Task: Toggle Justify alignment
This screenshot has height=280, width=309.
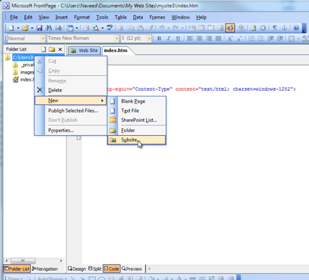Action: pos(218,38)
